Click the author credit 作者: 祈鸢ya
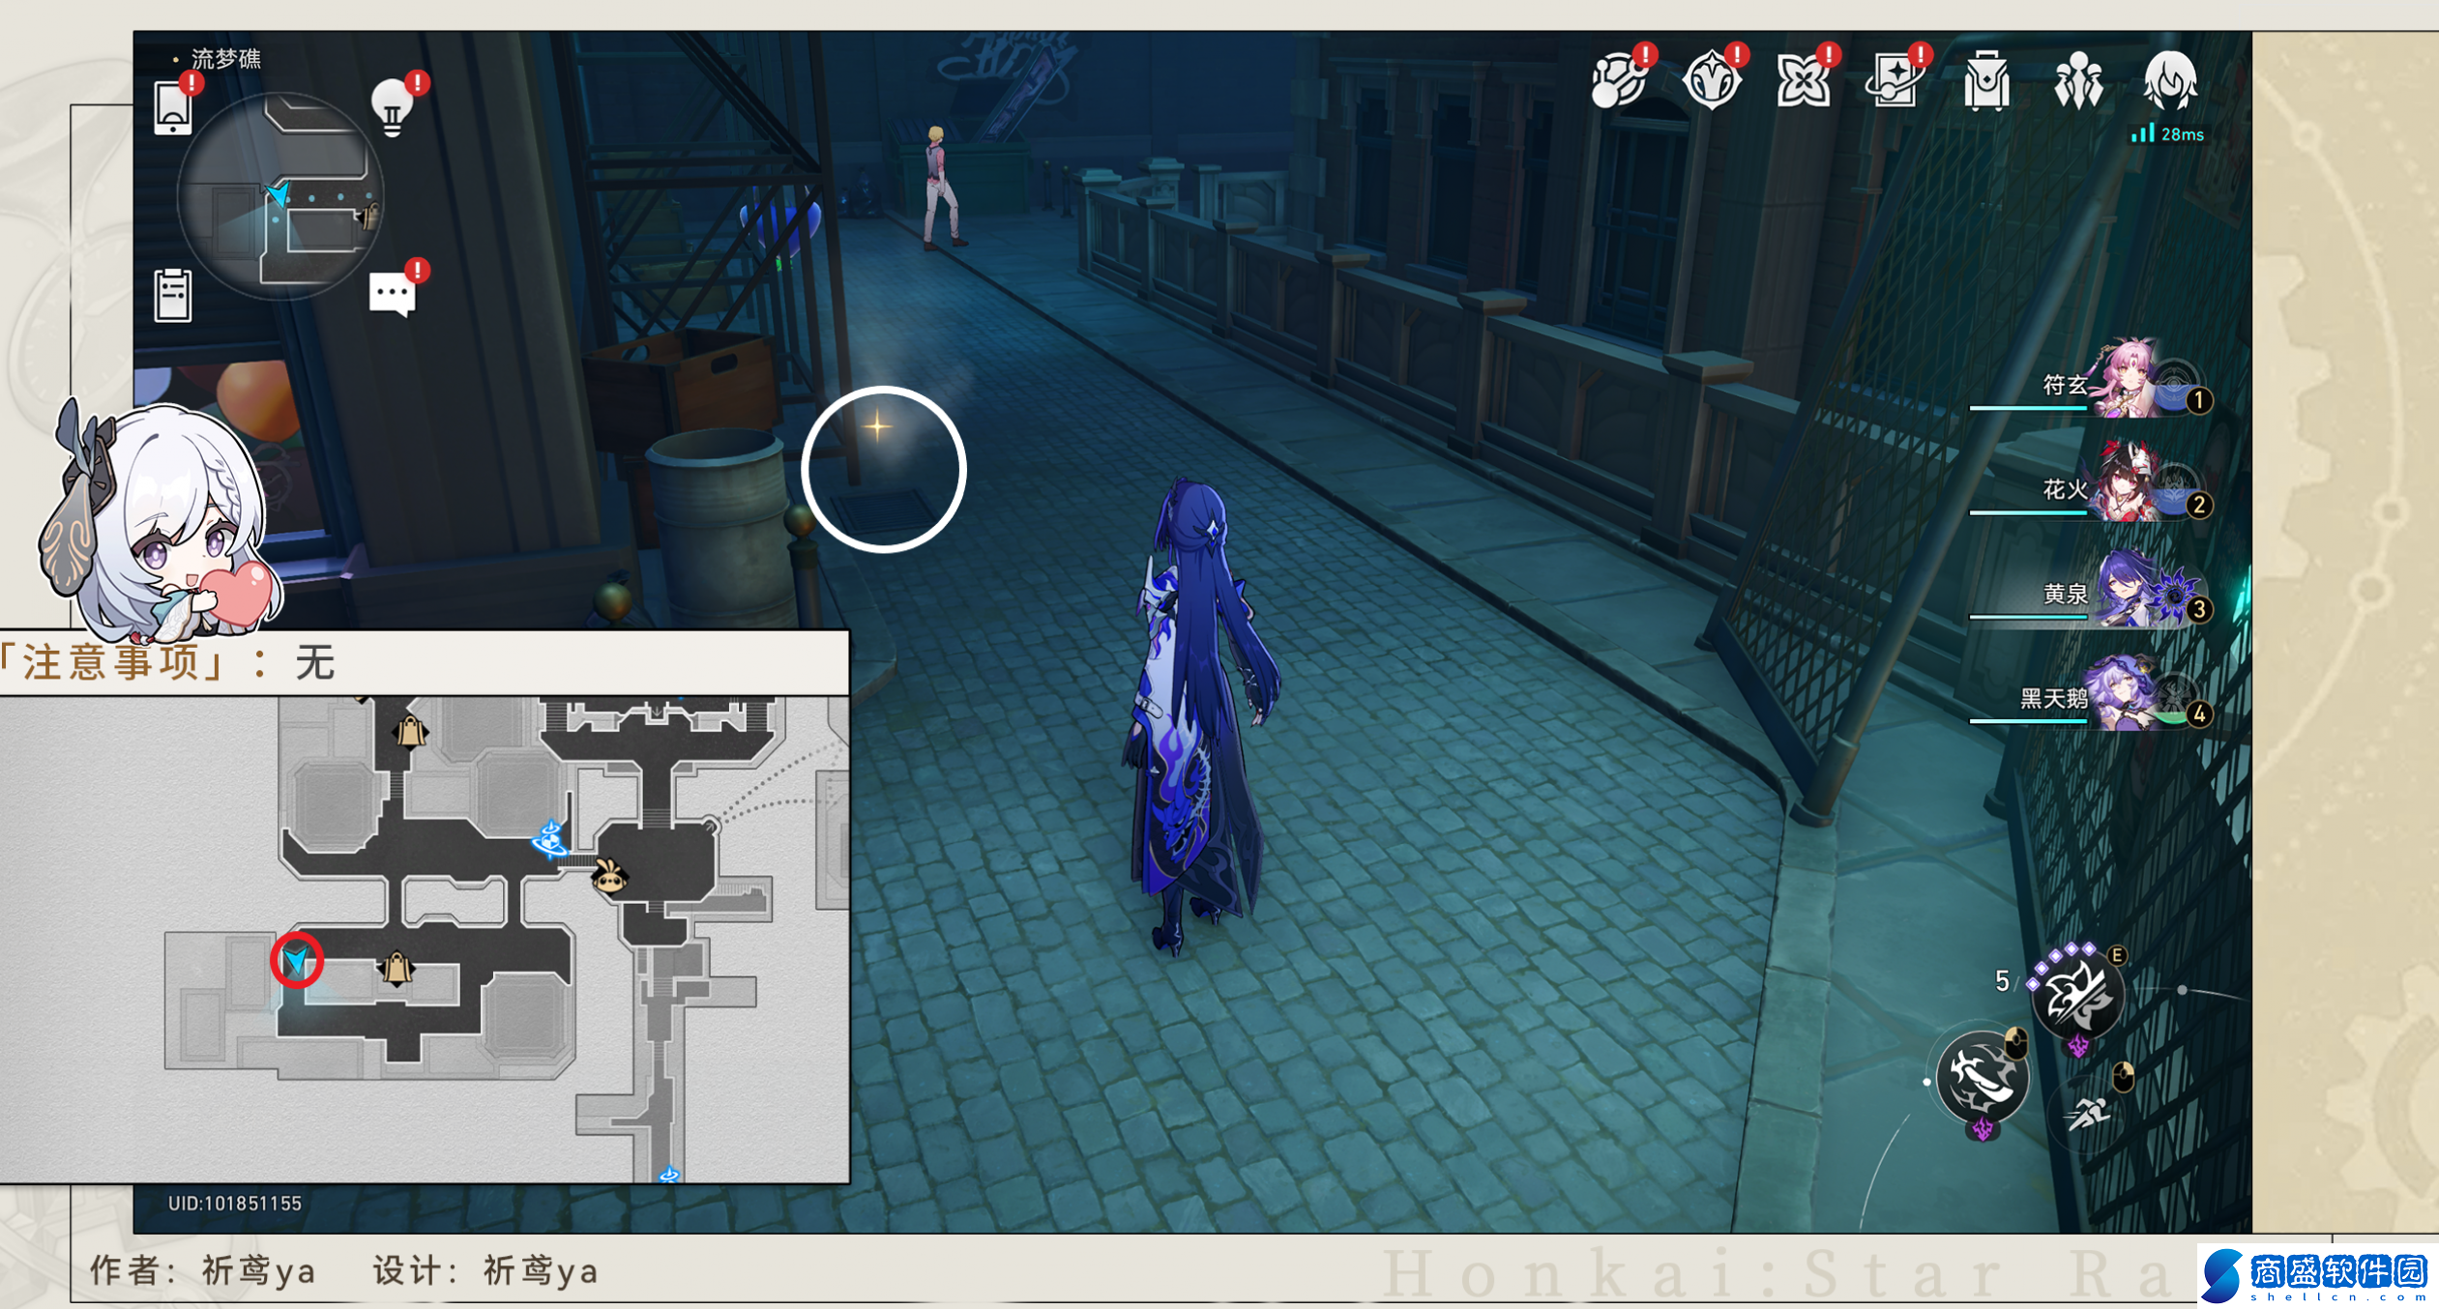 (x=203, y=1270)
